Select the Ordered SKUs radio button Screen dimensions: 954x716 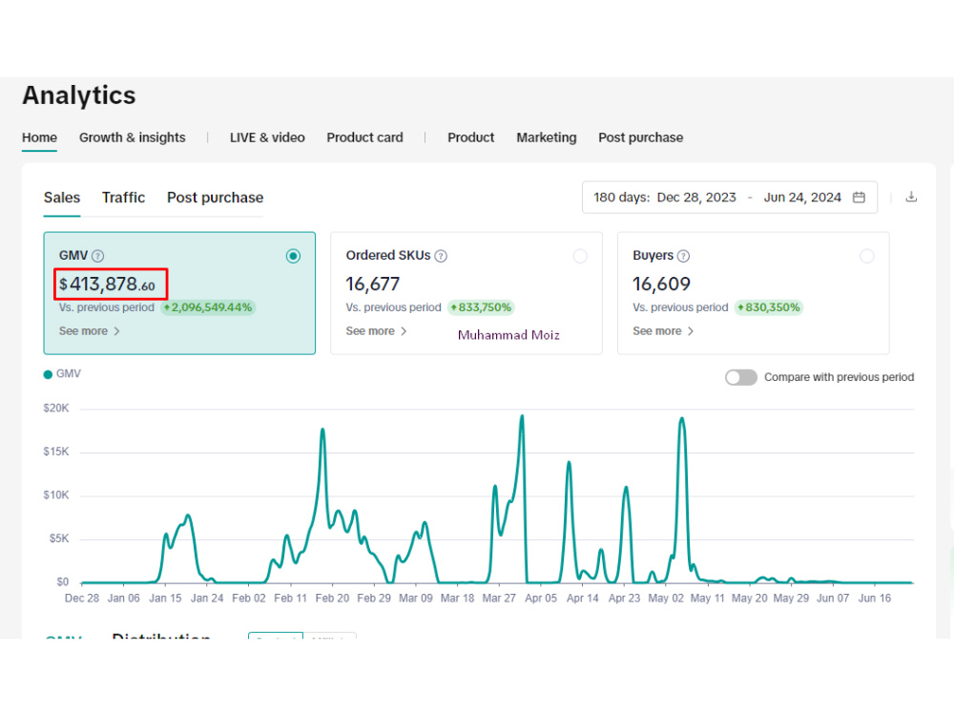[x=580, y=256]
